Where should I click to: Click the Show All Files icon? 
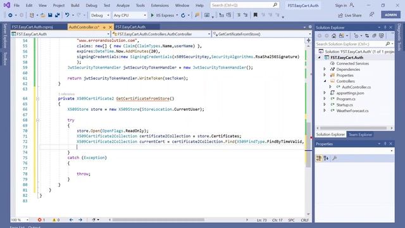(382, 35)
